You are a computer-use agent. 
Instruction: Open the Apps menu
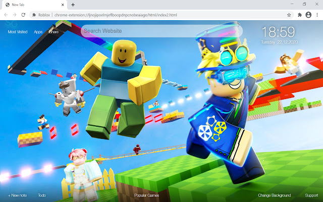[38, 32]
